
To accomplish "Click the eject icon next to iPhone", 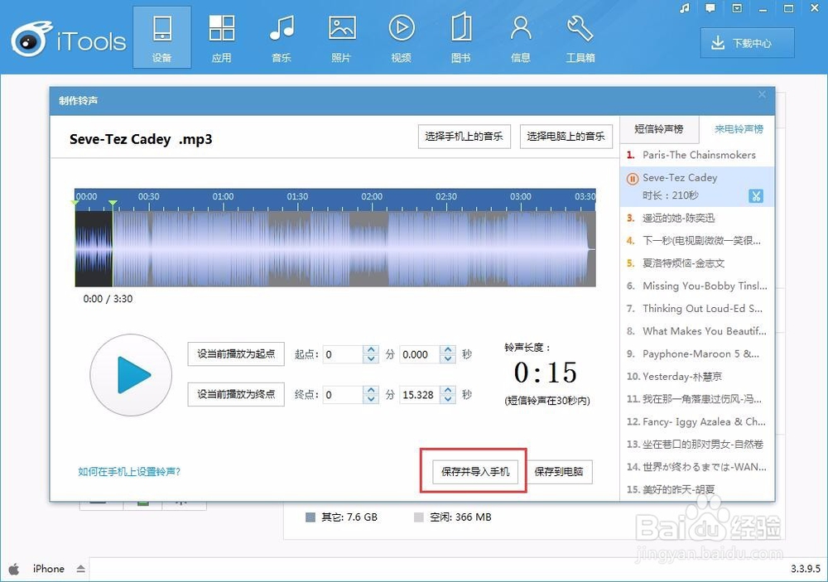I will 80,569.
